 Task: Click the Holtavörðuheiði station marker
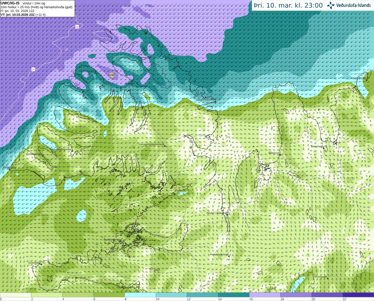tap(229, 256)
